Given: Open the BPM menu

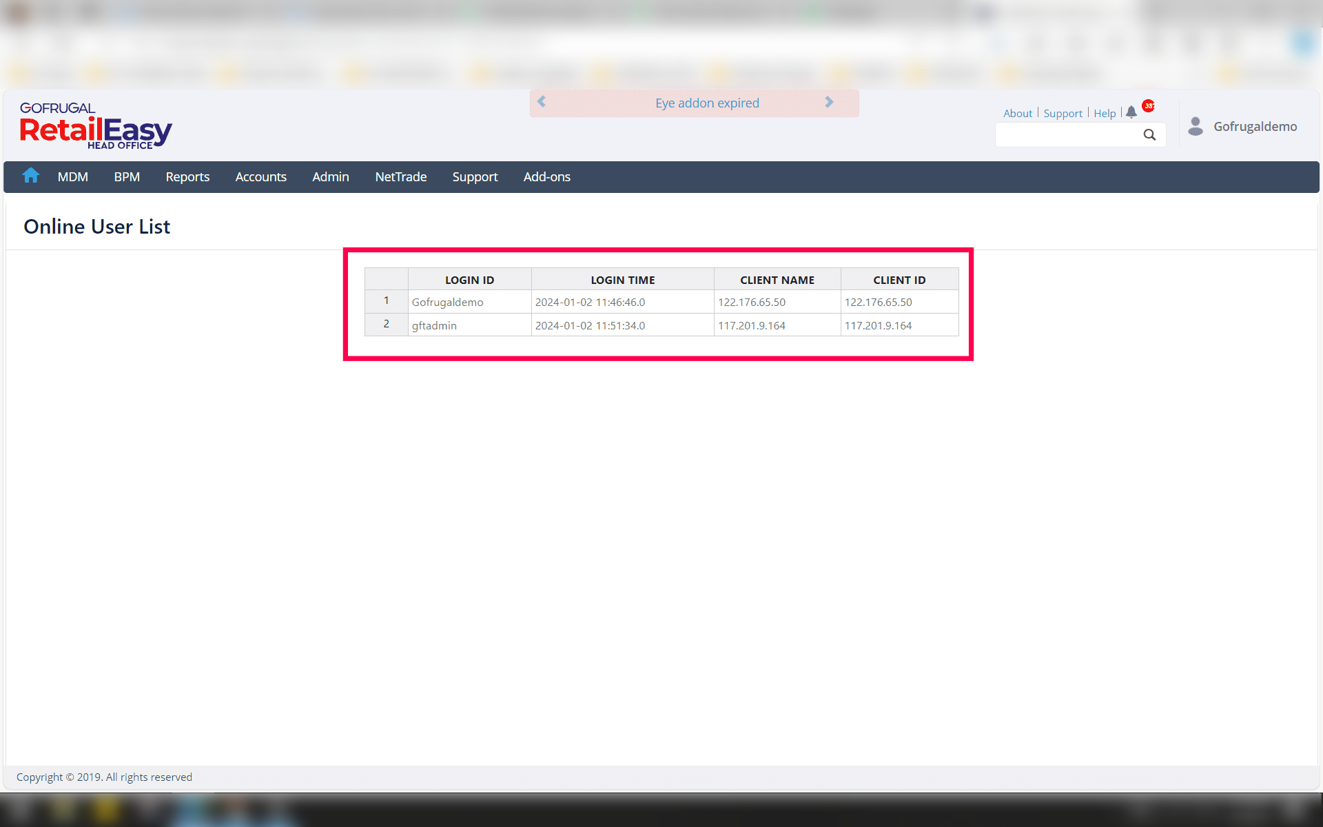Looking at the screenshot, I should 127,177.
